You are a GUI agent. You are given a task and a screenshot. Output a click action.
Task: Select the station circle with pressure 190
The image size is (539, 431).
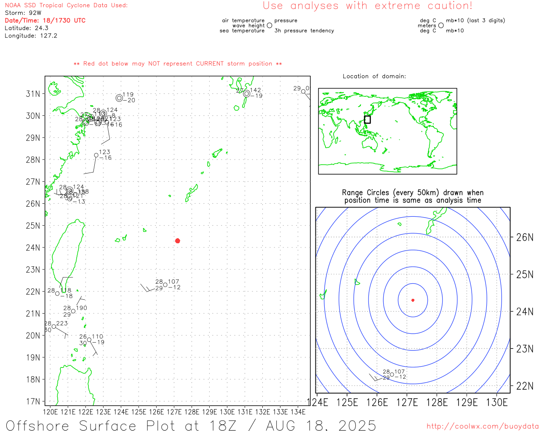point(73,311)
